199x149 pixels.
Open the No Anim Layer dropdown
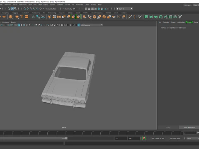[175, 138]
